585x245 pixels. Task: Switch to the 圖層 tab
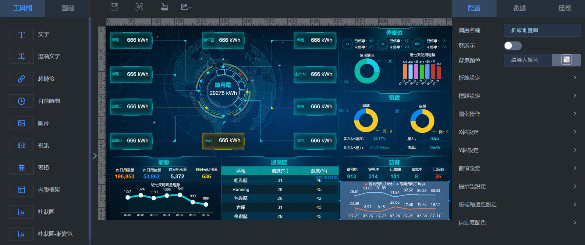68,8
